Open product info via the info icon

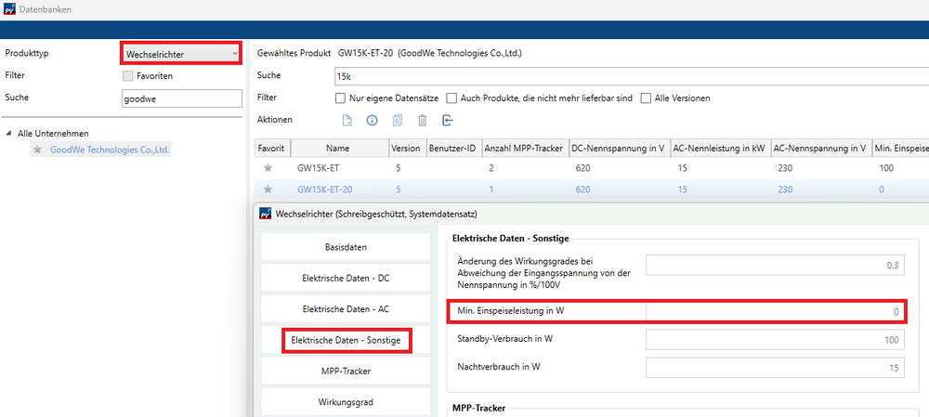(373, 120)
